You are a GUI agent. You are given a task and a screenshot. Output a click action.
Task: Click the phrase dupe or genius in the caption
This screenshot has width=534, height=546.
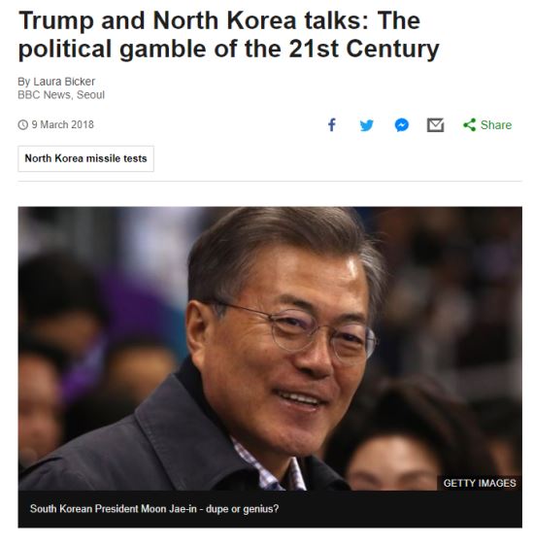(242, 509)
